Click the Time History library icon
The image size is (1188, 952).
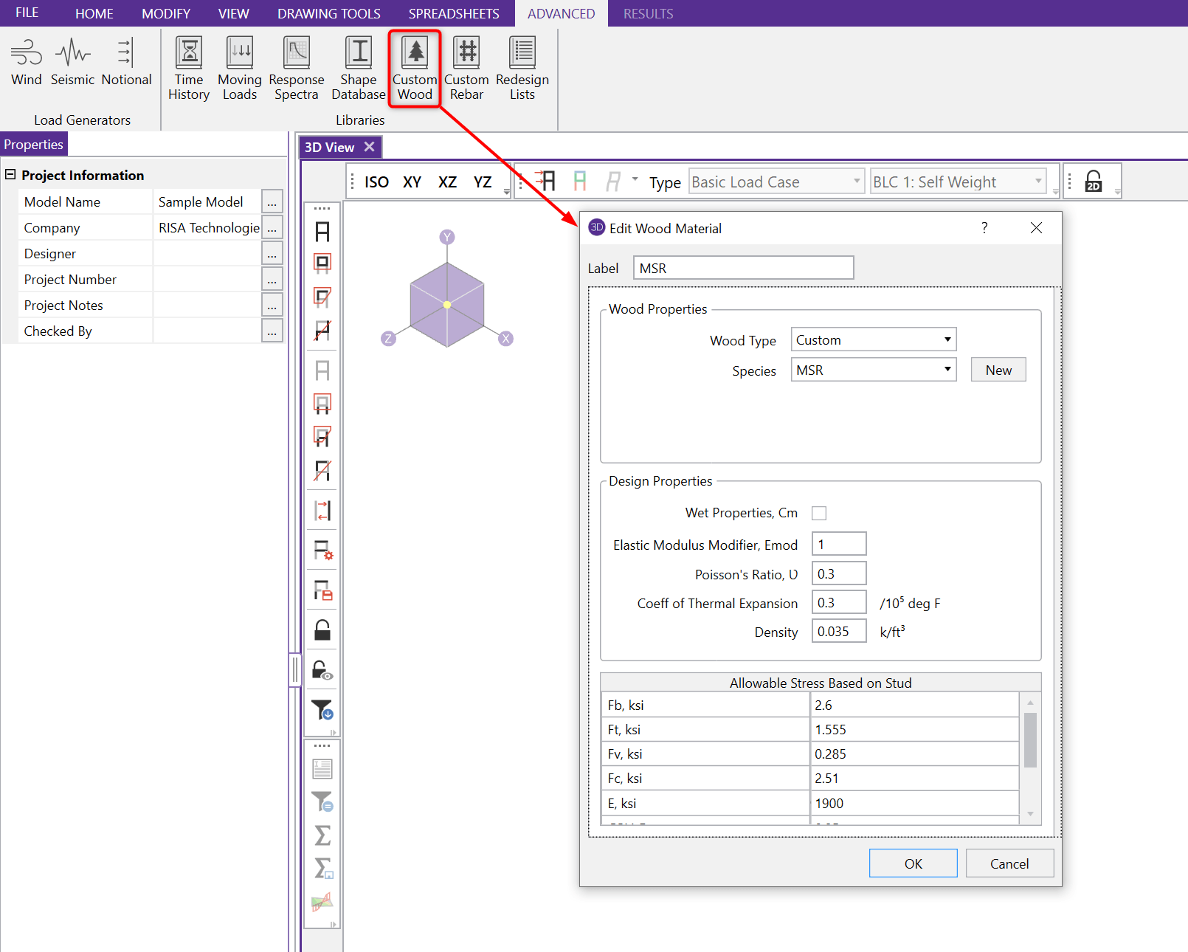point(189,69)
